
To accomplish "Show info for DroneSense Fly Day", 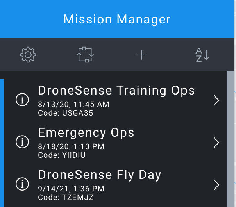I will point(22,184).
